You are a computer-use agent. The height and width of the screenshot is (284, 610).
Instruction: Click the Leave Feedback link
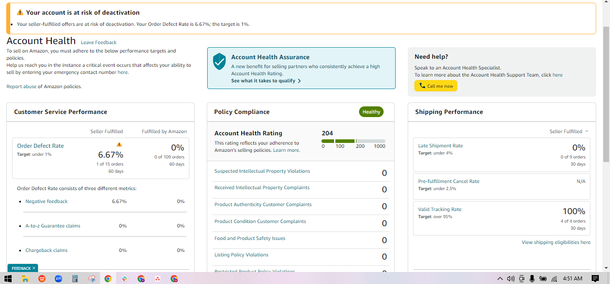pyautogui.click(x=99, y=42)
